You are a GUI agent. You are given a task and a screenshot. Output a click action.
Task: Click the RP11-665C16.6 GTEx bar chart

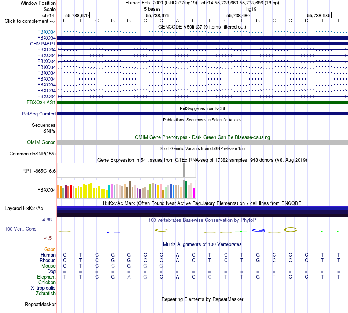point(126,170)
